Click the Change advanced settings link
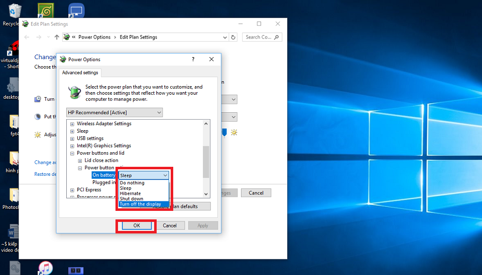The image size is (482, 275). 45,162
